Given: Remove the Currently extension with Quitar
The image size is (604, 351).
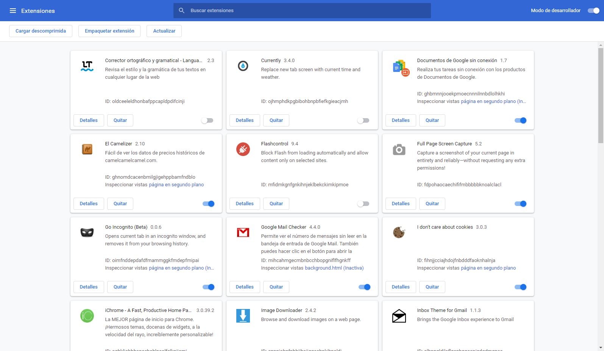Looking at the screenshot, I should [276, 120].
